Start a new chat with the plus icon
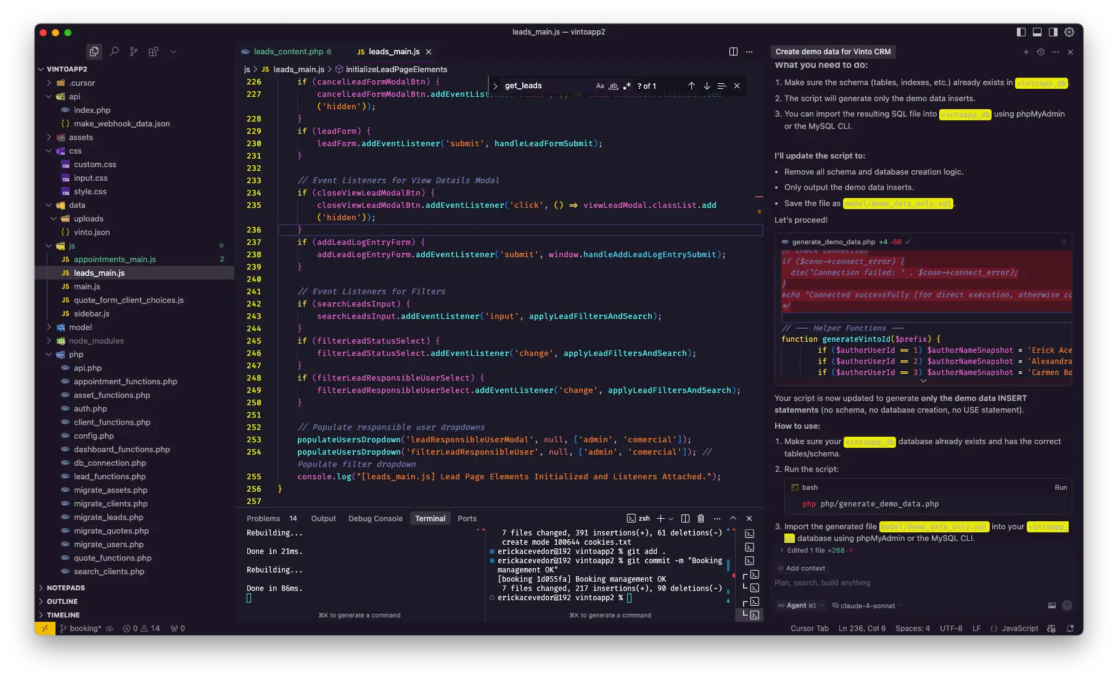 point(1026,52)
